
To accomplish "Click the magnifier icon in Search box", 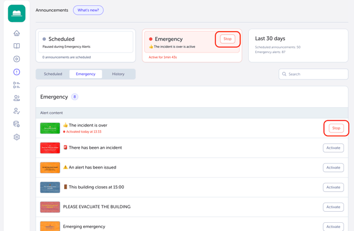I will click(x=284, y=74).
